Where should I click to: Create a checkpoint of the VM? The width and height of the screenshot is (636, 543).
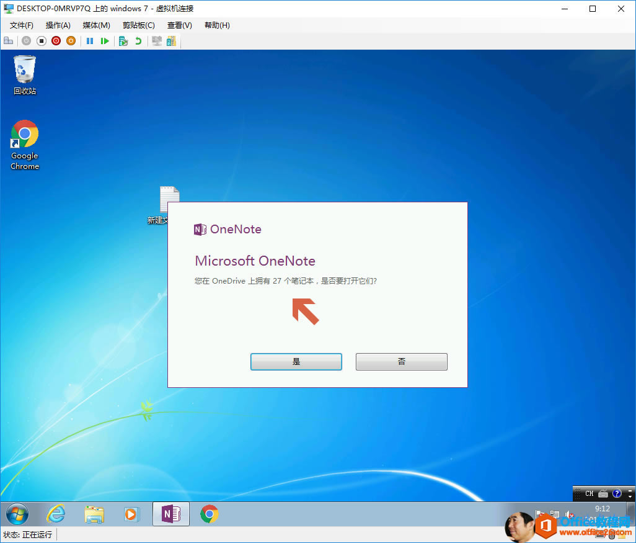(x=123, y=40)
